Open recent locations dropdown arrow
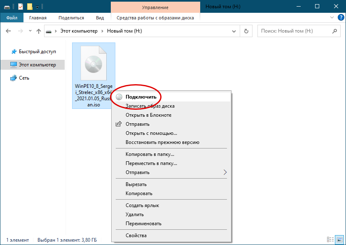The height and width of the screenshot is (245, 346). tap(30, 31)
